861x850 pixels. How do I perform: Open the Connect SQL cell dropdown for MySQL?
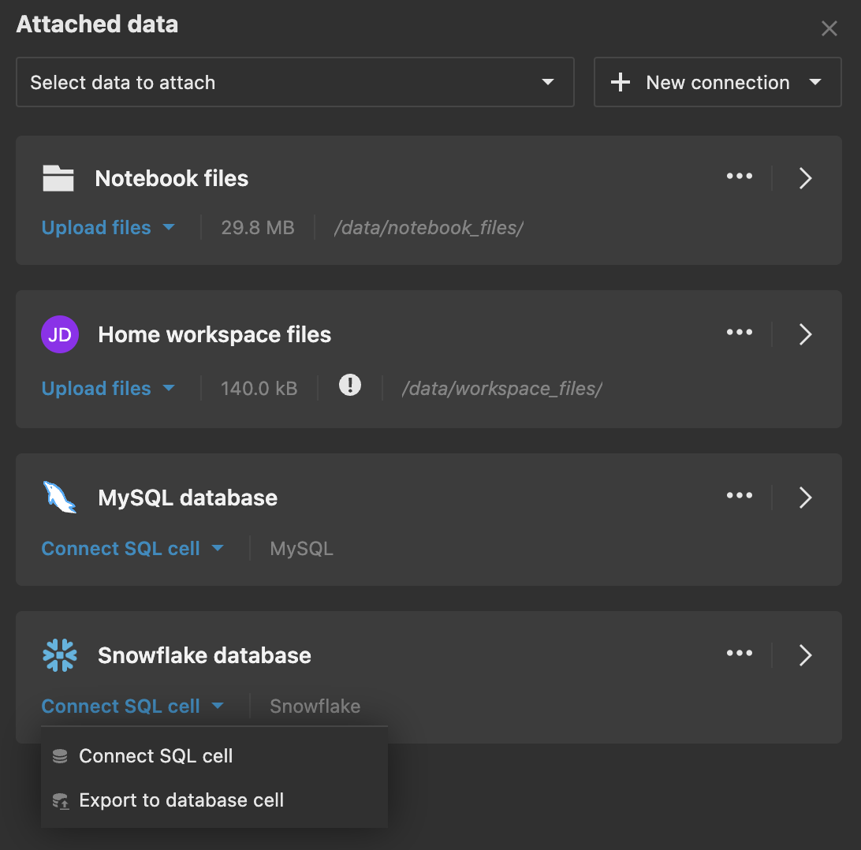point(134,548)
